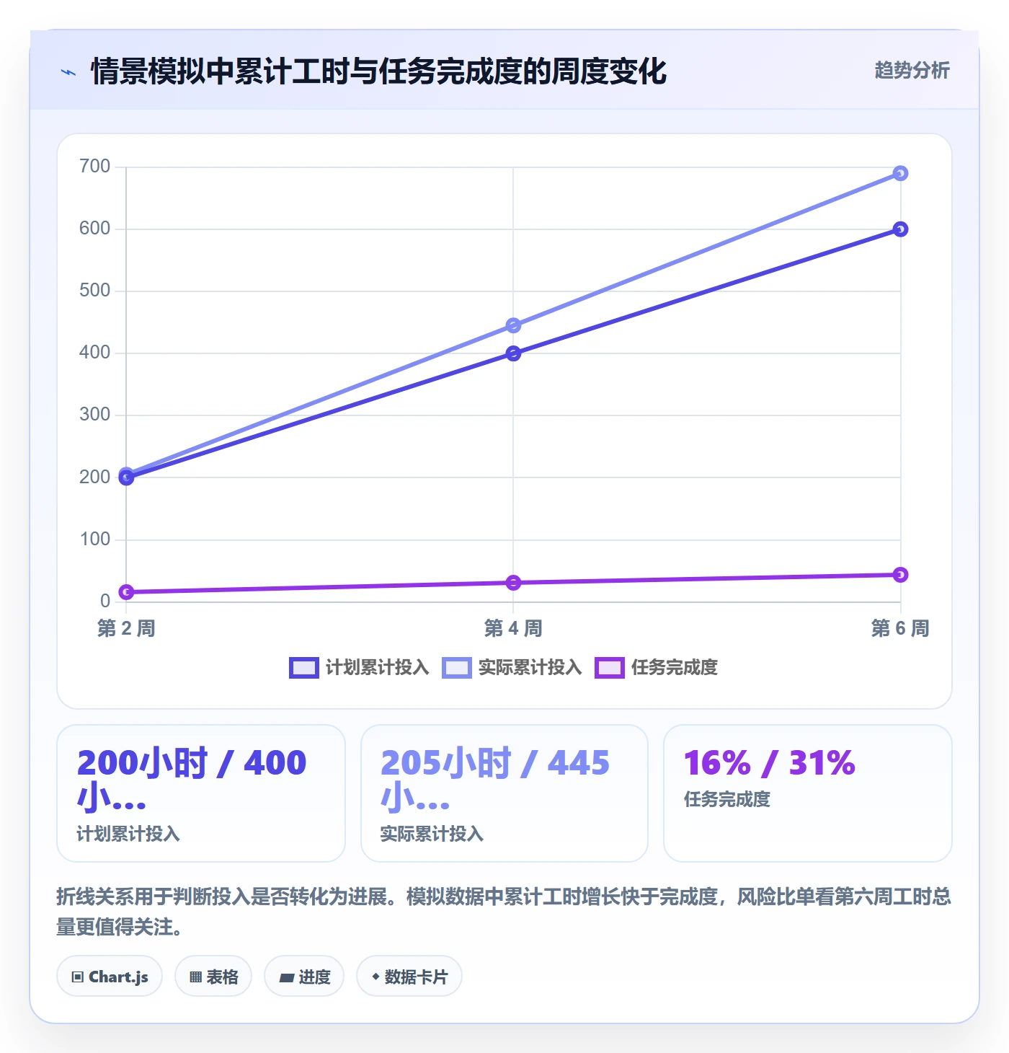Image resolution: width=1009 pixels, height=1053 pixels.
Task: Click the 任务完成度 caption under 16% / 31%
Action: point(727,799)
